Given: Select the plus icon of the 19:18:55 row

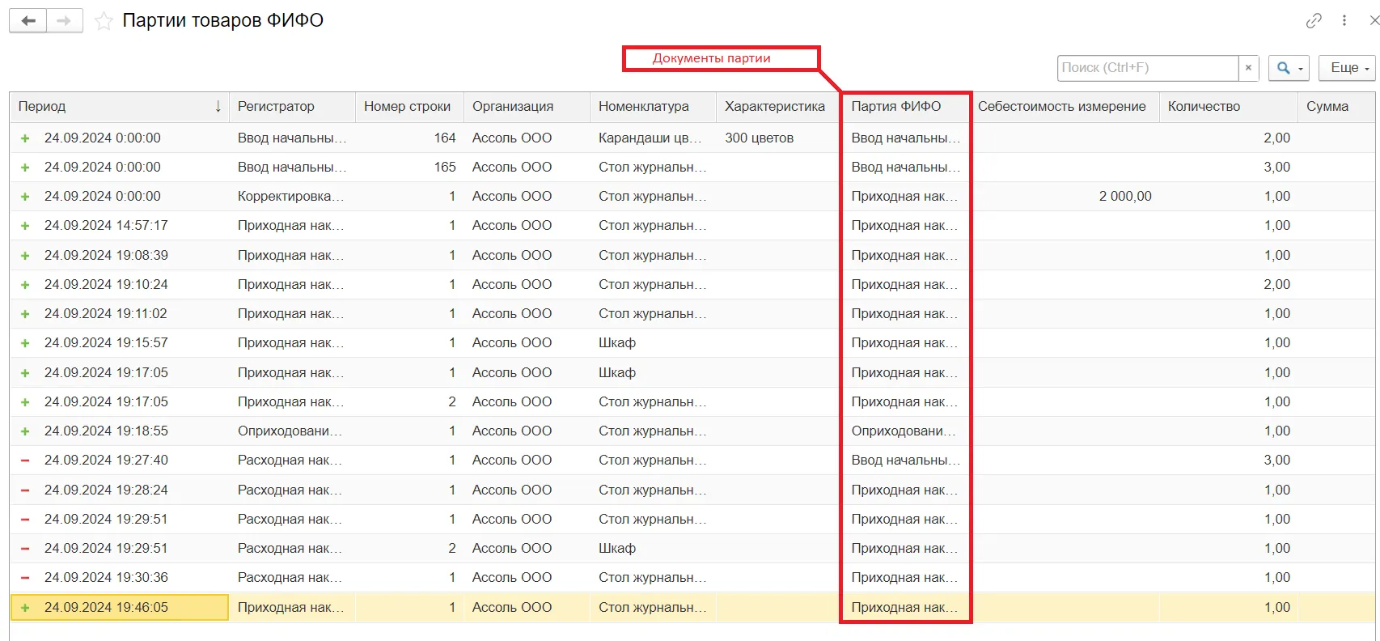Looking at the screenshot, I should pos(25,431).
